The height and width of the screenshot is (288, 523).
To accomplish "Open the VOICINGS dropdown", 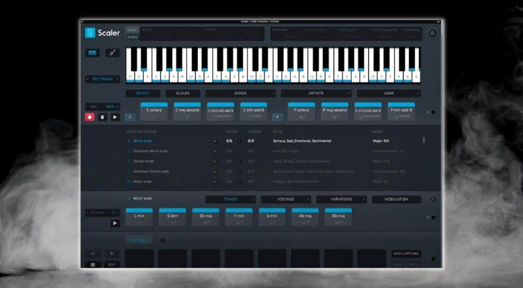I will coord(286,199).
